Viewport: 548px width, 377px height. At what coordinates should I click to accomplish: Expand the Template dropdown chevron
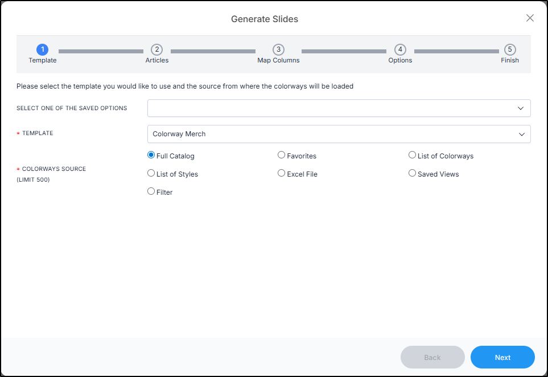point(521,134)
